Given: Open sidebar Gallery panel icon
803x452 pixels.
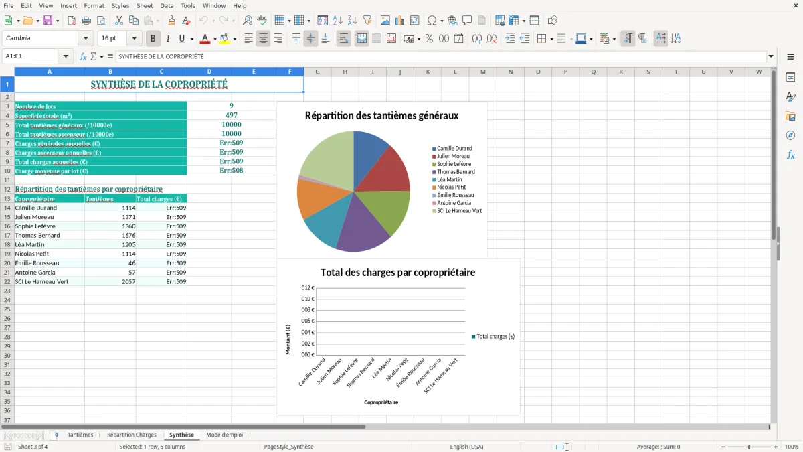Looking at the screenshot, I should [790, 117].
